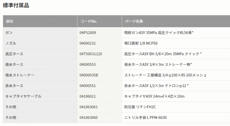Viewport: 230px width, 126px height.
Task: Click 噴口直射 1/8 MCP56 part name
Action: click(141, 43)
